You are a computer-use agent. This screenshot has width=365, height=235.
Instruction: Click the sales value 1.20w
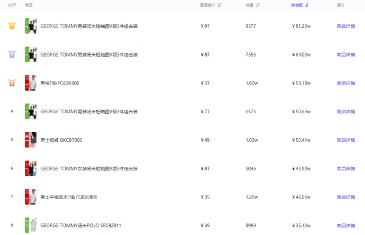[x=252, y=197]
